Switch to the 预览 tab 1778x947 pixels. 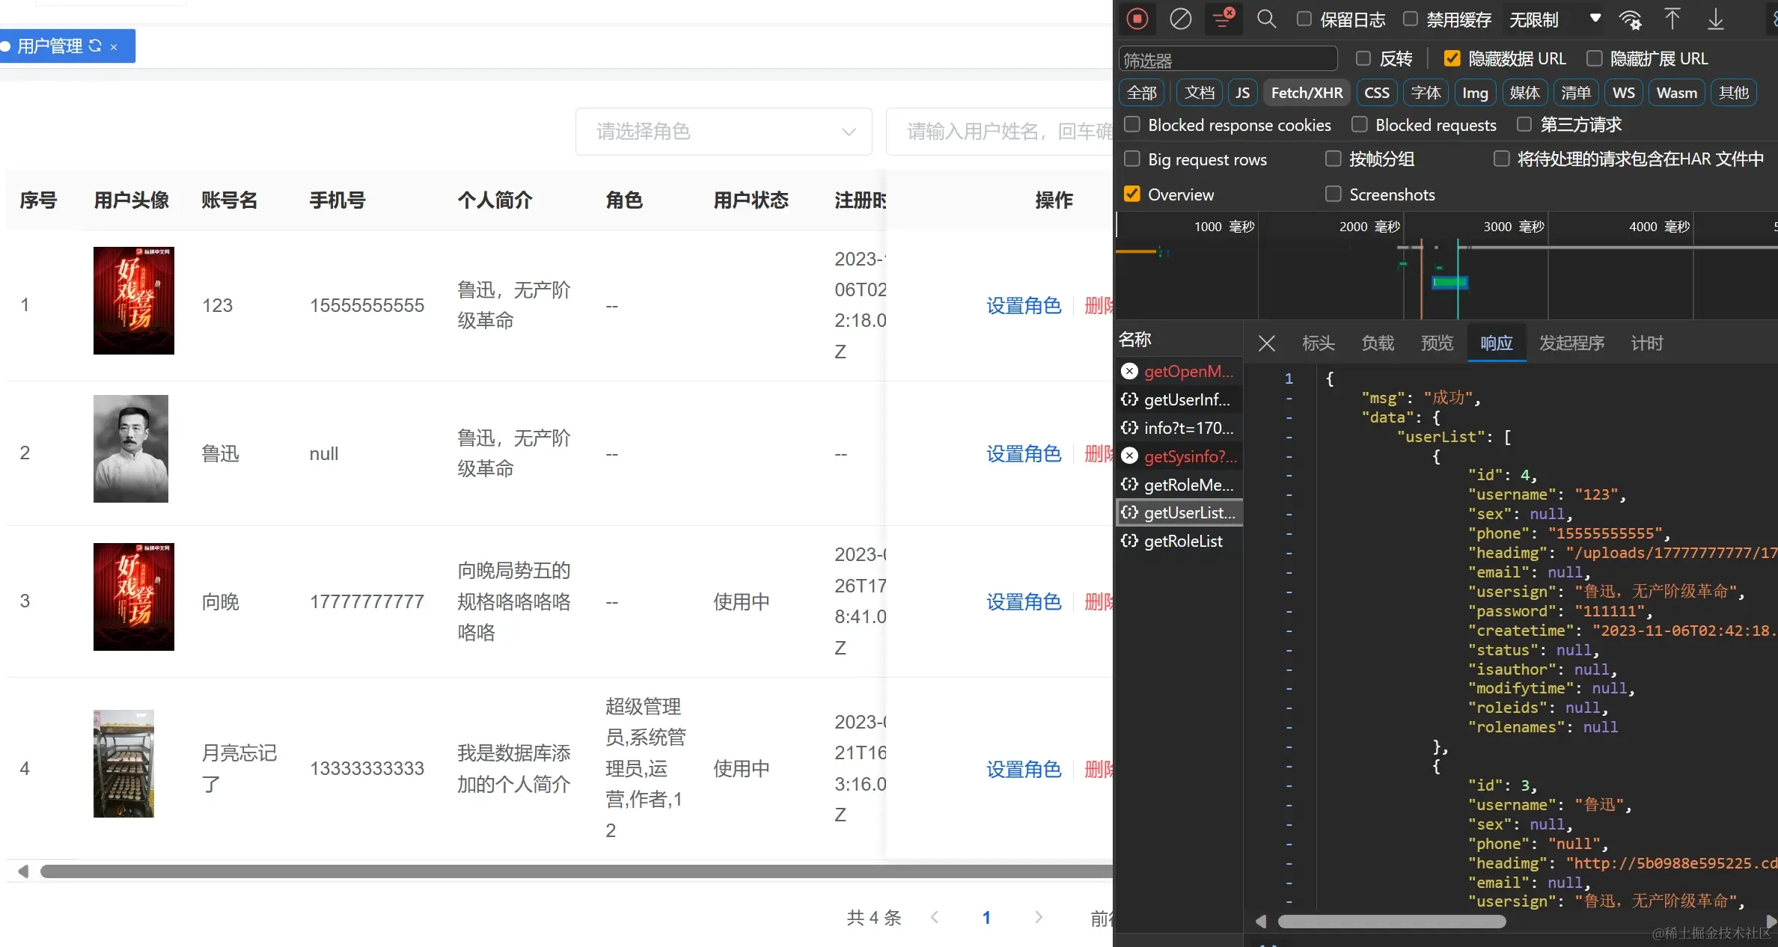(1437, 343)
